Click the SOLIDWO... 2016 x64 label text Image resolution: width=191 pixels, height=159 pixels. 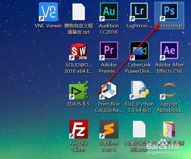click(x=79, y=68)
